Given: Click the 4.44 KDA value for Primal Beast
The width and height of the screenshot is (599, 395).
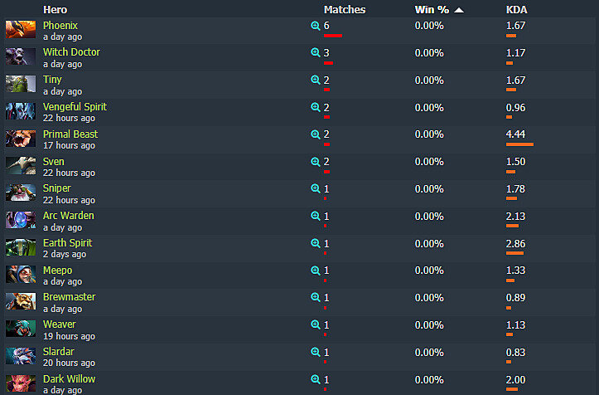Looking at the screenshot, I should click(515, 134).
